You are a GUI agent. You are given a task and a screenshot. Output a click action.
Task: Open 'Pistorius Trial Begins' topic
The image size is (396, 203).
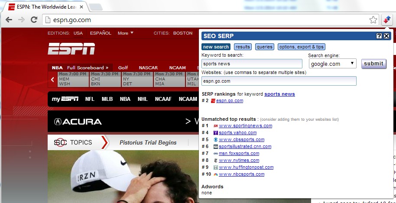tap(148, 142)
